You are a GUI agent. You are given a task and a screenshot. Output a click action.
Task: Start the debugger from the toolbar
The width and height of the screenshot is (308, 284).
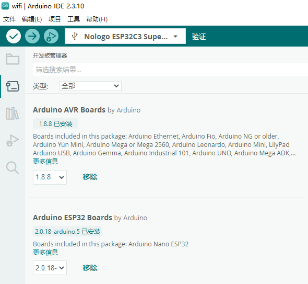pyautogui.click(x=51, y=36)
